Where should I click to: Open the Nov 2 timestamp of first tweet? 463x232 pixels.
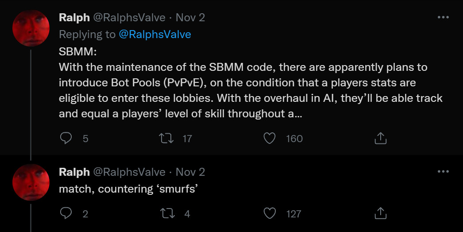tap(190, 17)
